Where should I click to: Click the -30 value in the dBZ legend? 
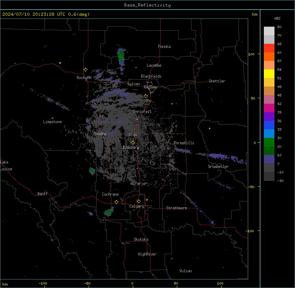pos(280,181)
